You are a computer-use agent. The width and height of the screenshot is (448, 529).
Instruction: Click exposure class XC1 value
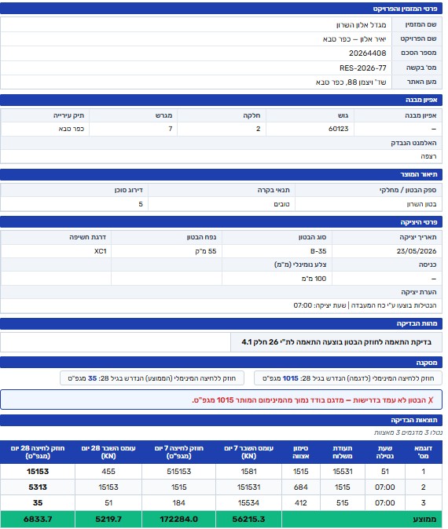[101, 251]
